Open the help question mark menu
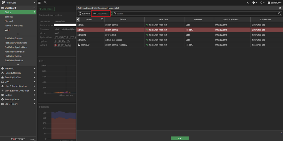This screenshot has height=141, width=283. 254,3
